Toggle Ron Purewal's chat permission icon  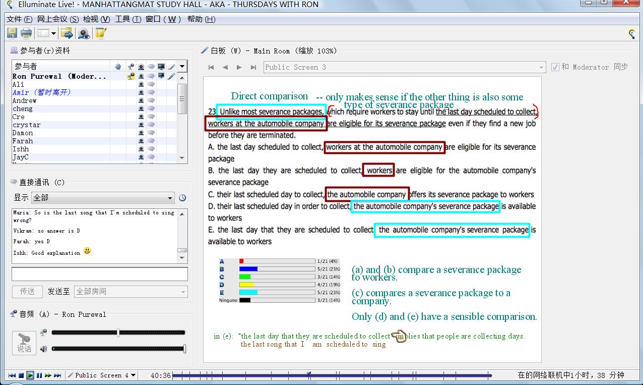151,76
